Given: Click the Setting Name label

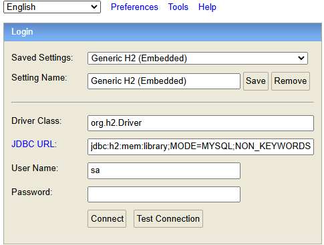Looking at the screenshot, I should click(39, 78).
